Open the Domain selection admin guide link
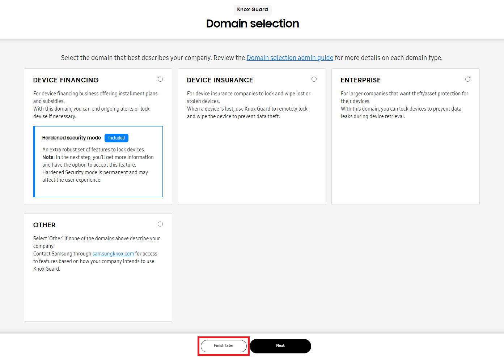This screenshot has width=504, height=357. click(x=290, y=57)
